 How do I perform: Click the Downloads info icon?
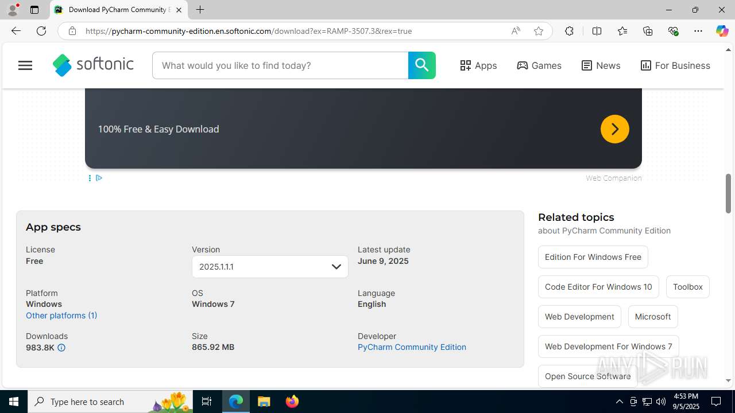61,348
